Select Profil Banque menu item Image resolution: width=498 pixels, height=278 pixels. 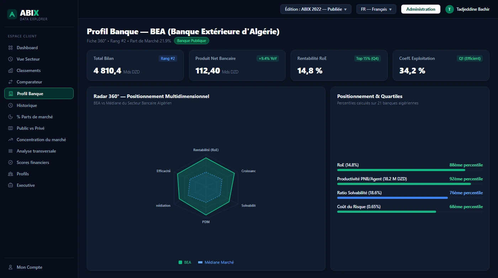click(39, 93)
